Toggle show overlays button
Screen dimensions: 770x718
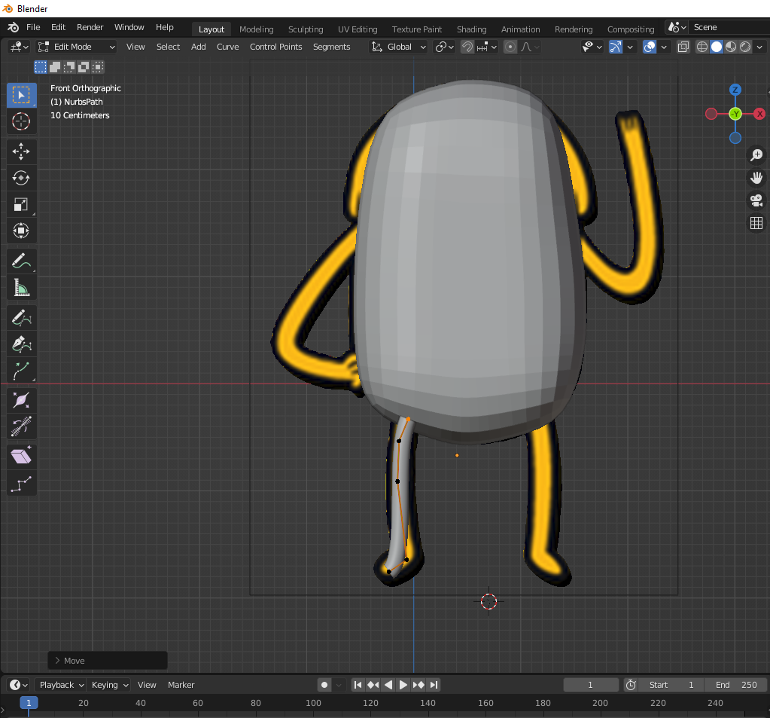tap(650, 47)
